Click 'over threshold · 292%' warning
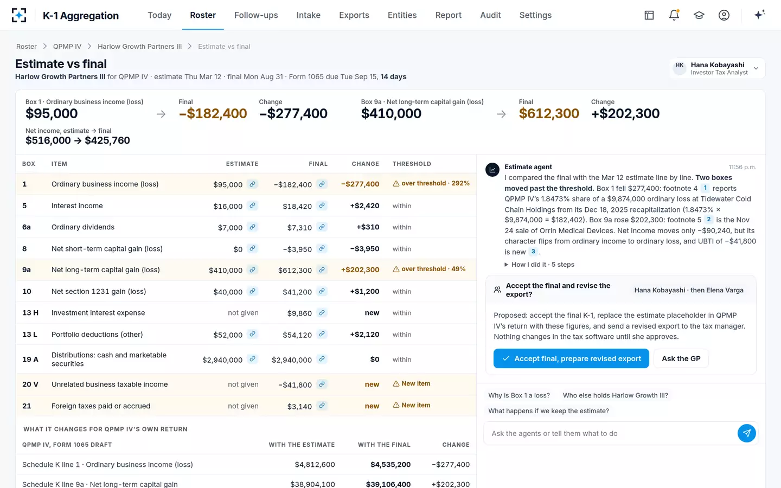The height and width of the screenshot is (488, 781). pos(431,183)
